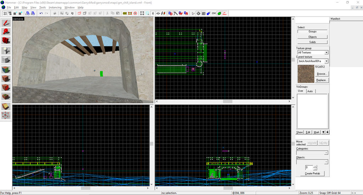Screen dimensions: 363x195
Task: Click the bottom-right viewport horizontal scrollbar thumb
Action: [x=228, y=188]
